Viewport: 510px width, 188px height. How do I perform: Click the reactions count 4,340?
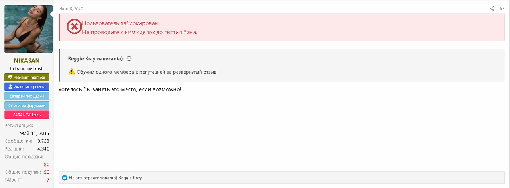click(43, 149)
